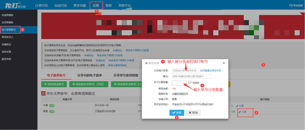Close the 单号分享 dialog with X
The height and width of the screenshot is (130, 305).
tap(224, 63)
